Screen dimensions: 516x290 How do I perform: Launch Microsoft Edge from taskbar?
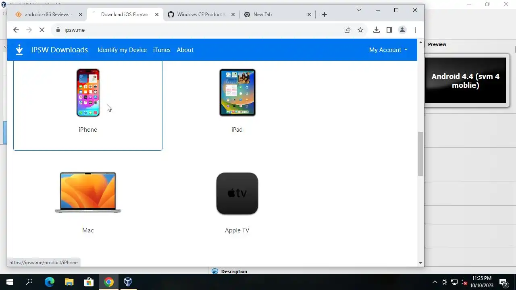(49, 282)
